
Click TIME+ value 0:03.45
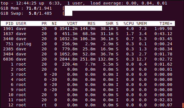click(x=163, y=39)
